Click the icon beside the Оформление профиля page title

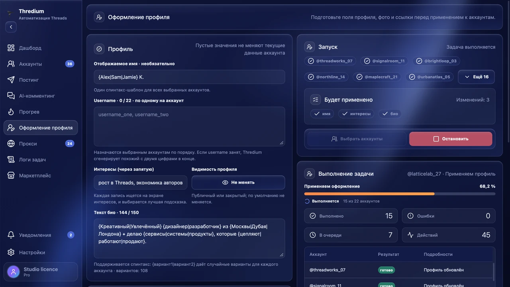pyautogui.click(x=99, y=17)
